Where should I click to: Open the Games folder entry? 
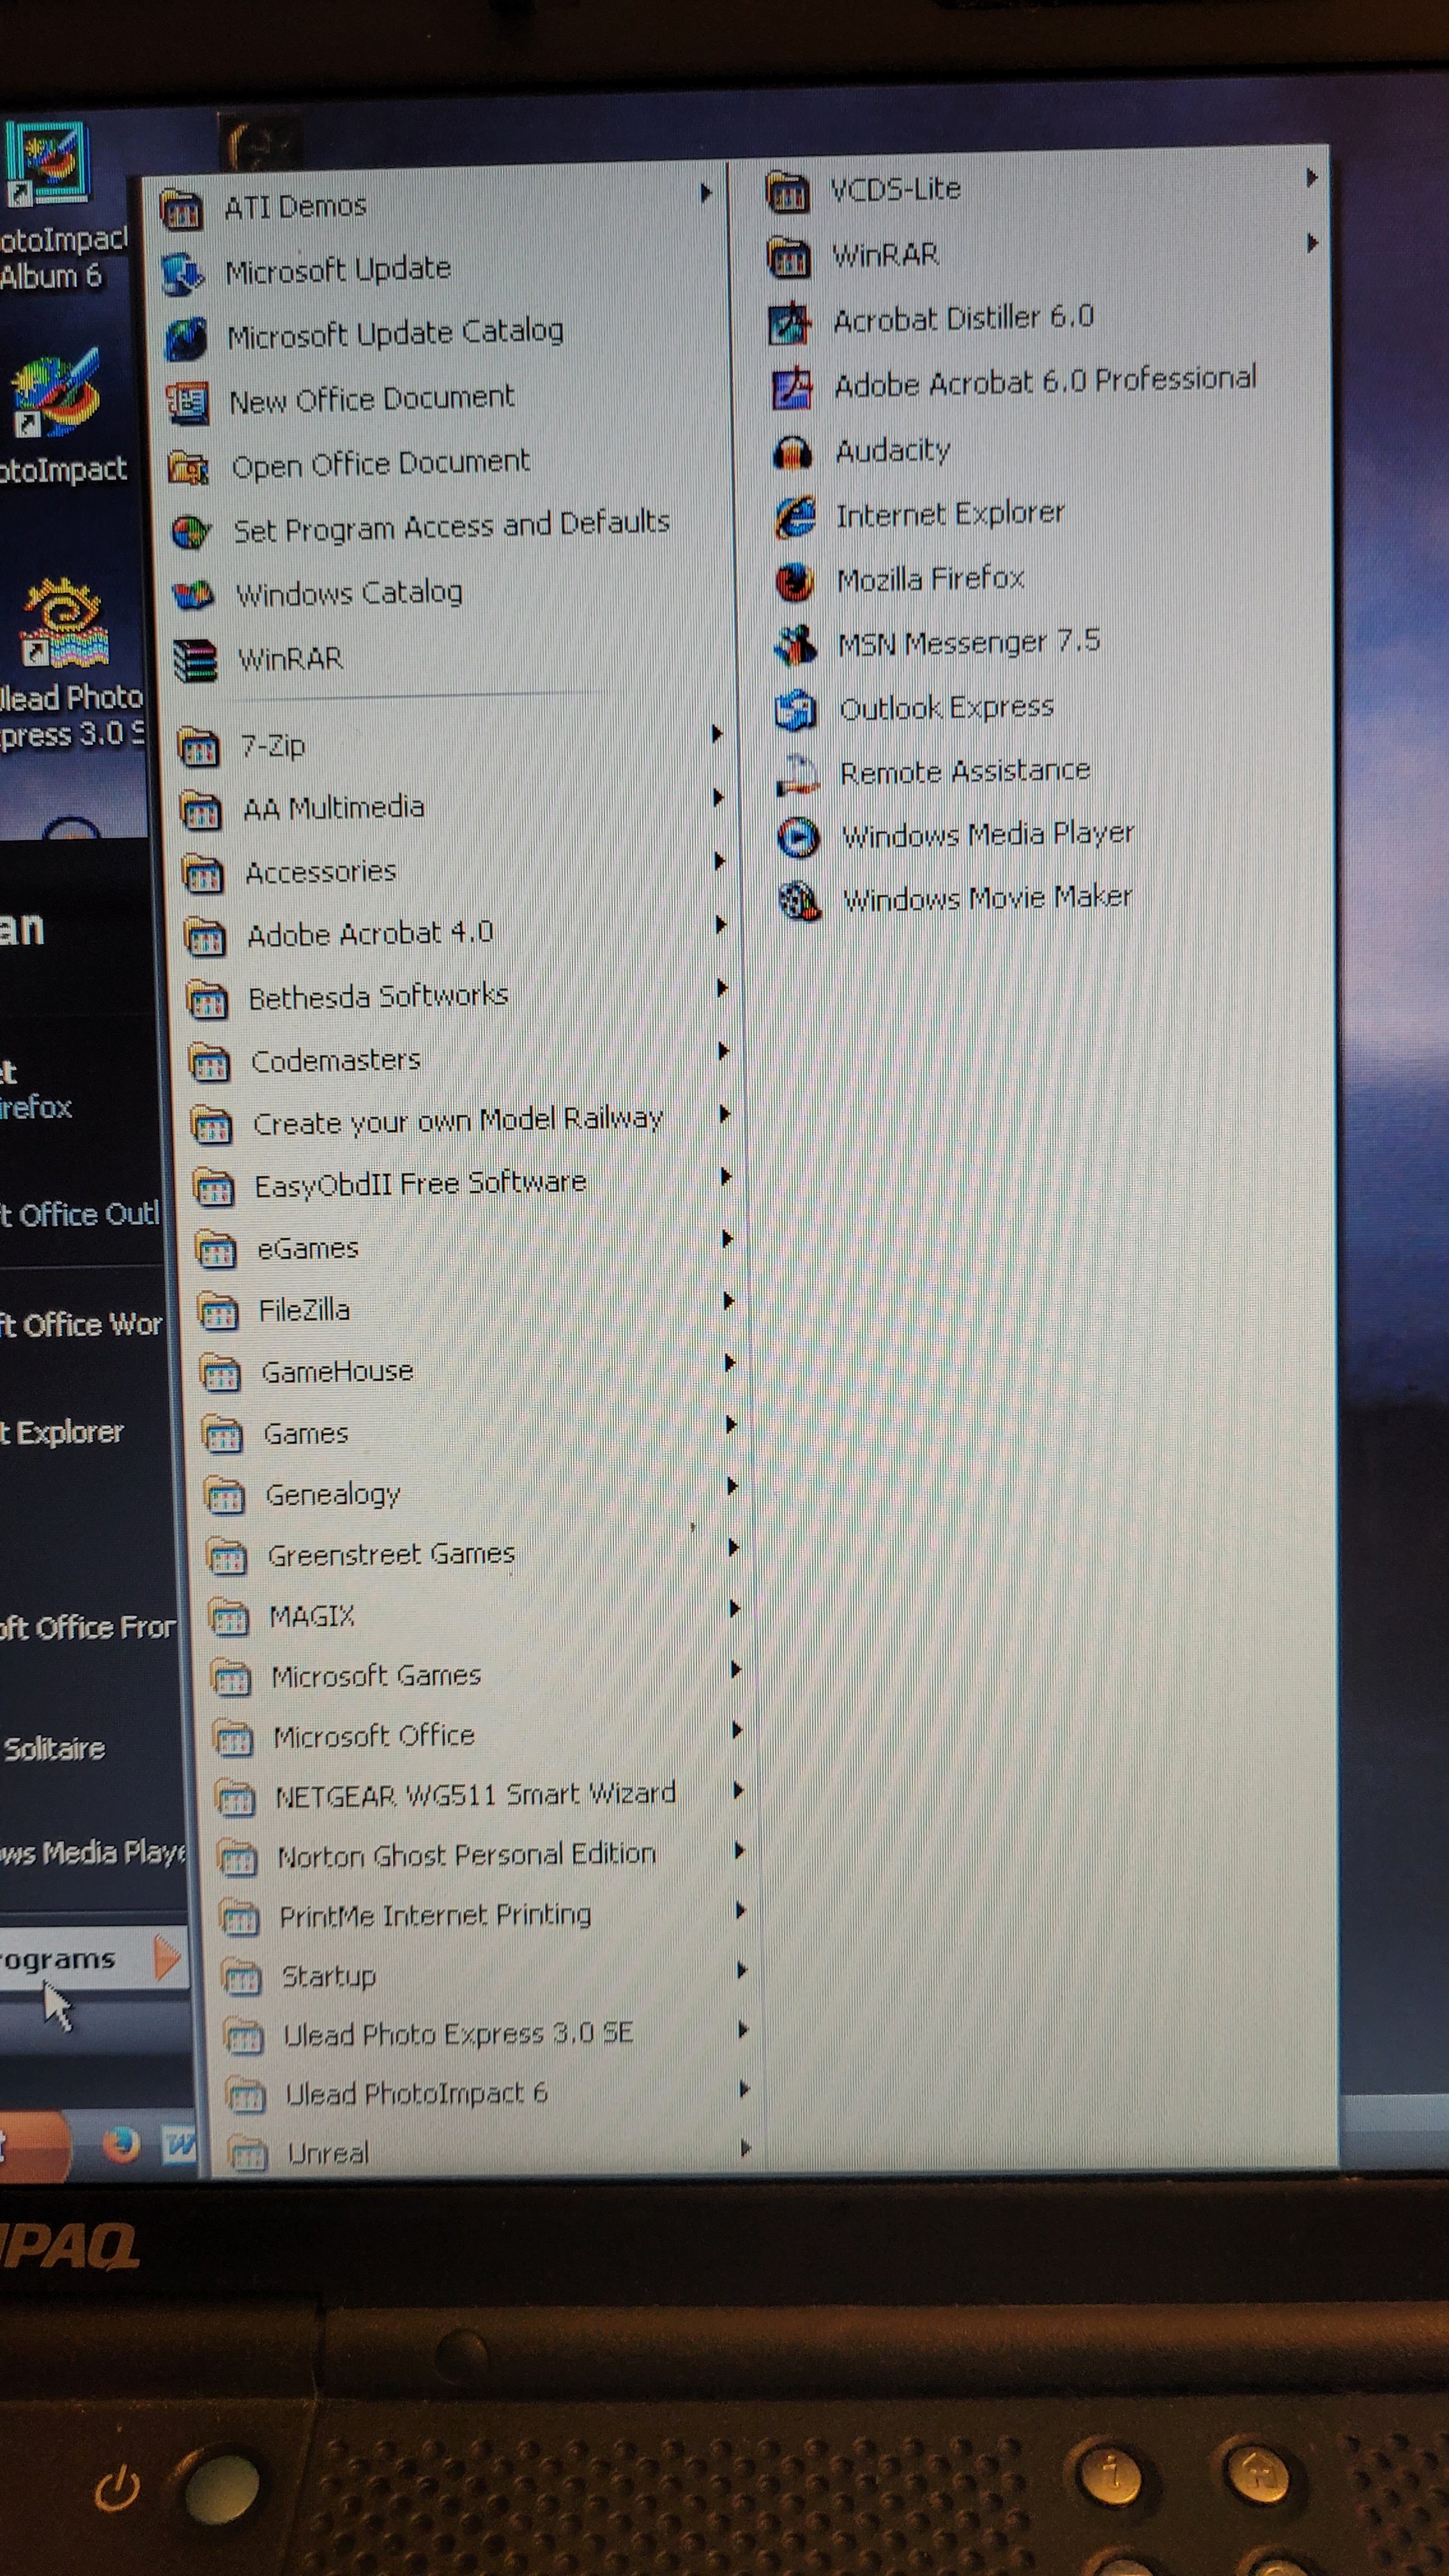(x=305, y=1434)
